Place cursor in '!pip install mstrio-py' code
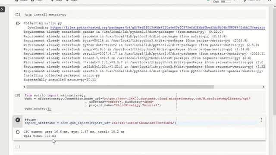This screenshot has width=276, height=155. point(45,15)
